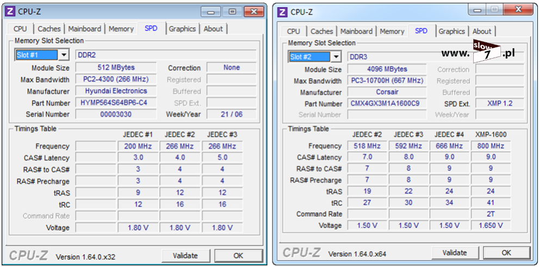Viewport: 539px width, 267px height.
Task: Open Graphics tab in right window
Action: click(x=451, y=31)
